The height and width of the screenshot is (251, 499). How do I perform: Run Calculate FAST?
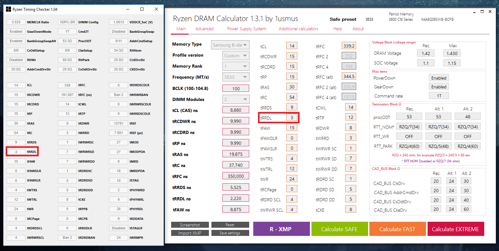click(x=397, y=229)
